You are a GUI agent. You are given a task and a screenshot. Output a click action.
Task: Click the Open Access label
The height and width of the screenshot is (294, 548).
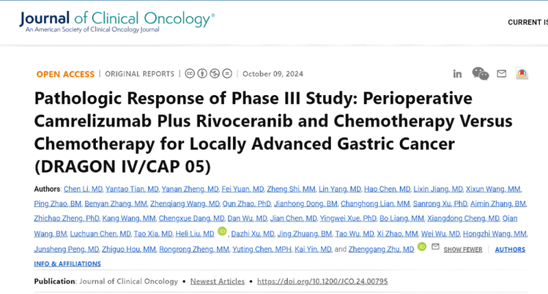65,74
